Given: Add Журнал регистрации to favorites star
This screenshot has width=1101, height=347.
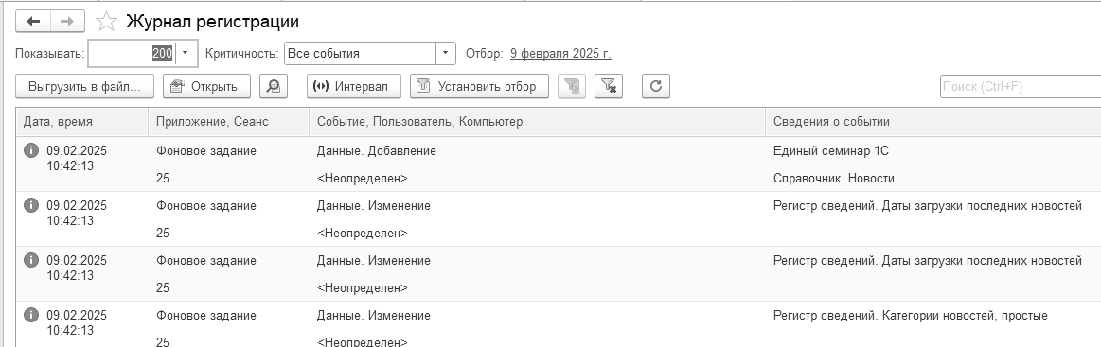Looking at the screenshot, I should pos(106,22).
